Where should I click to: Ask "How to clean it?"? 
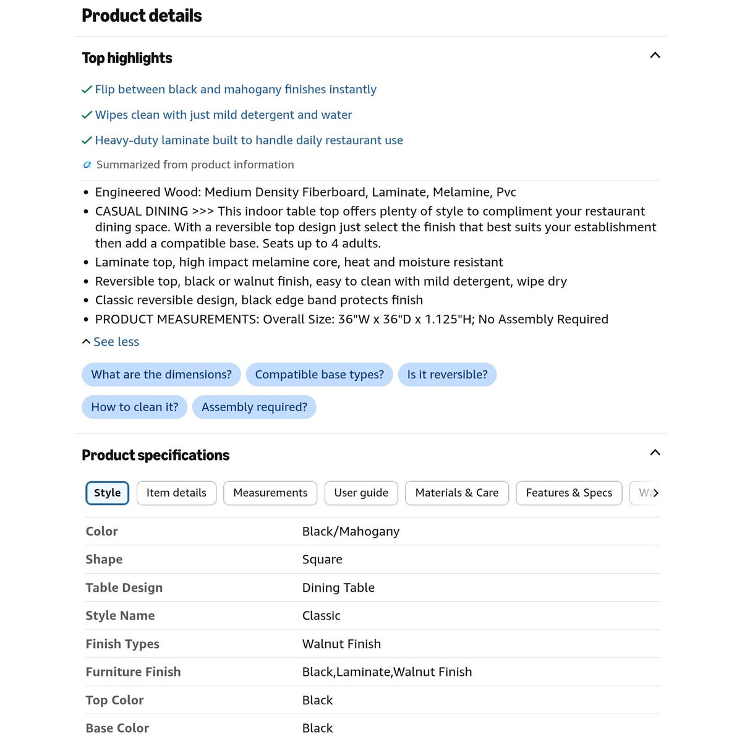[134, 407]
